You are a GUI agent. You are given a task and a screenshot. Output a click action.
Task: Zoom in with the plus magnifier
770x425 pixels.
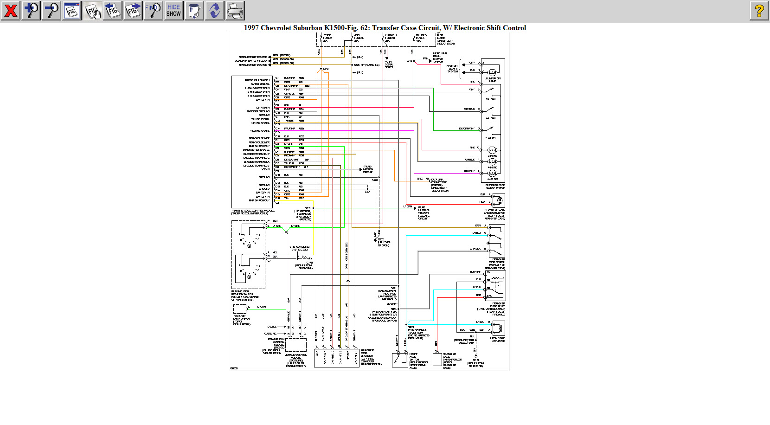click(31, 11)
